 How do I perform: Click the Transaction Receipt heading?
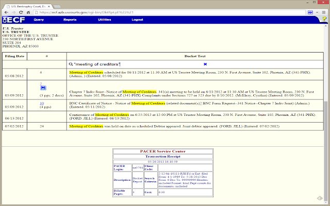pos(163,157)
